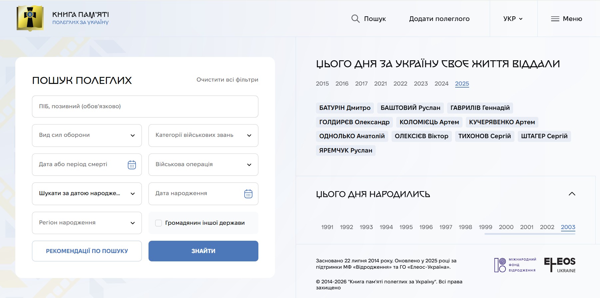Choose birth year 1995

point(406,227)
